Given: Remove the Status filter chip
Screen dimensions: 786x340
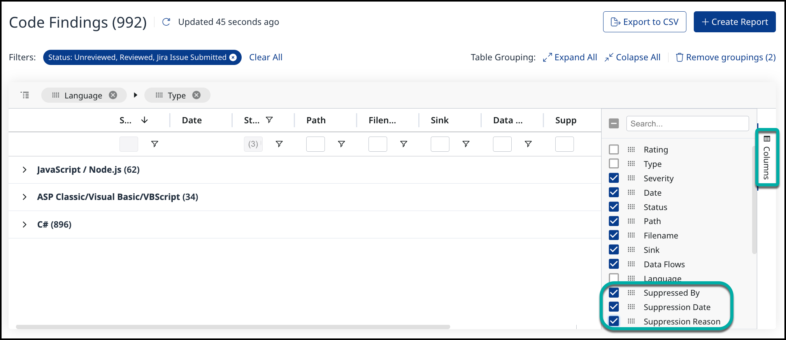Looking at the screenshot, I should pos(233,58).
